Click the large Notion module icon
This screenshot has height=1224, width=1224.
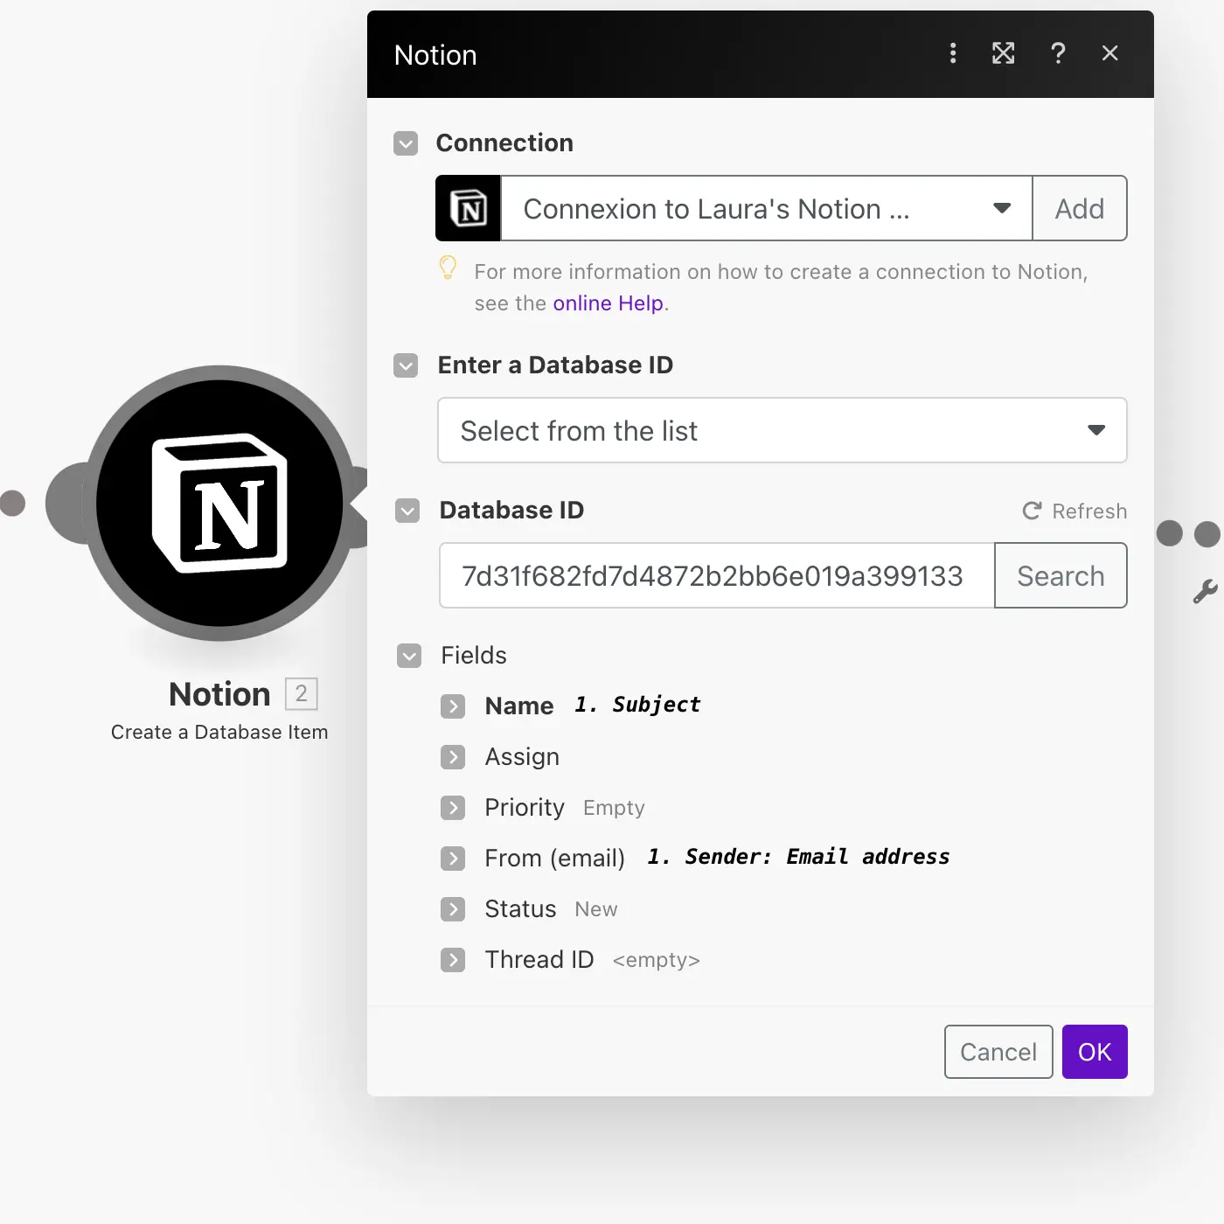(x=219, y=504)
